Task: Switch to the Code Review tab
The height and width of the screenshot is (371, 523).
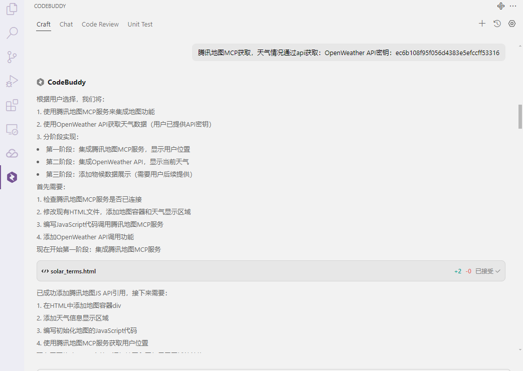Action: pyautogui.click(x=100, y=25)
